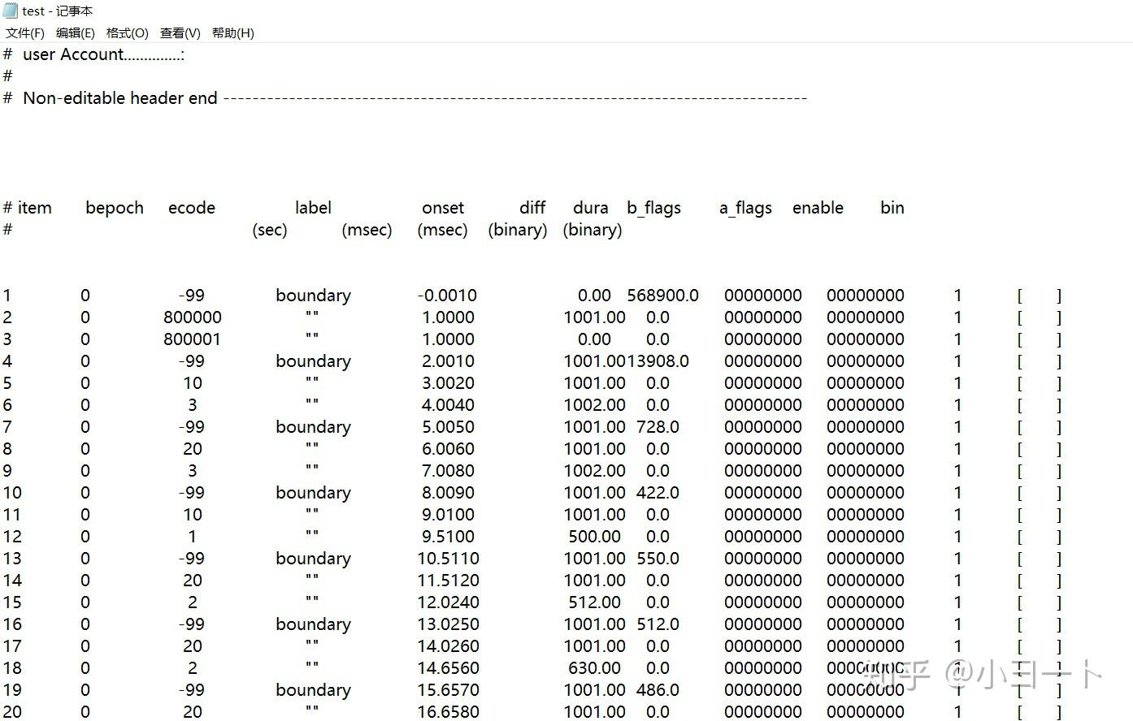Open the 查看(V) menu
The image size is (1133, 721).
pyautogui.click(x=180, y=33)
